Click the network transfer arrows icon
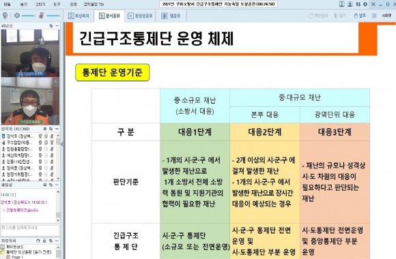Image resolution: width=396 pixels, height=259 pixels. pos(358,4)
